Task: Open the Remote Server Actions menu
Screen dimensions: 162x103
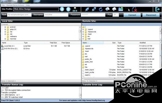Action: pyautogui.click(x=15, y=5)
